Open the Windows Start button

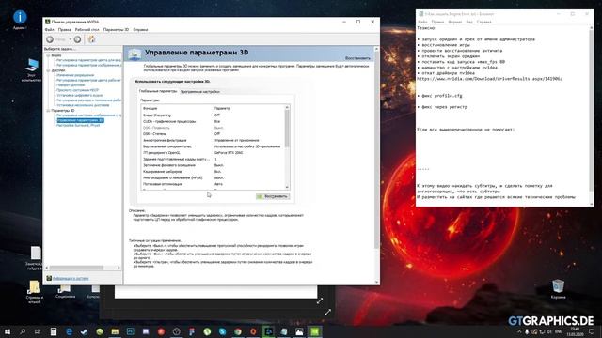tap(8, 331)
